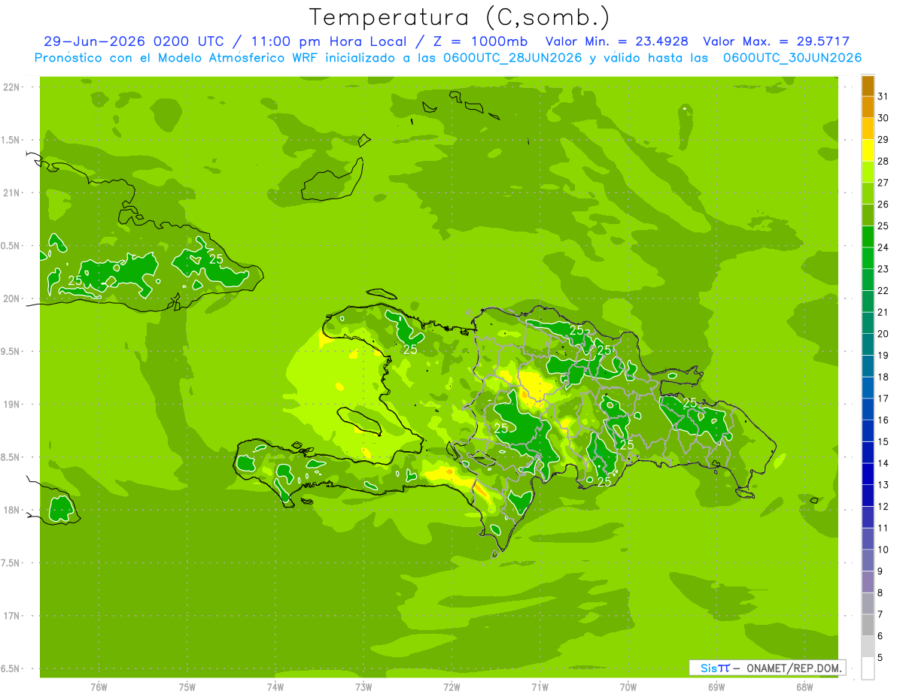Select gray legend swatch between 6 and 7
The width and height of the screenshot is (903, 697).
coord(868,626)
